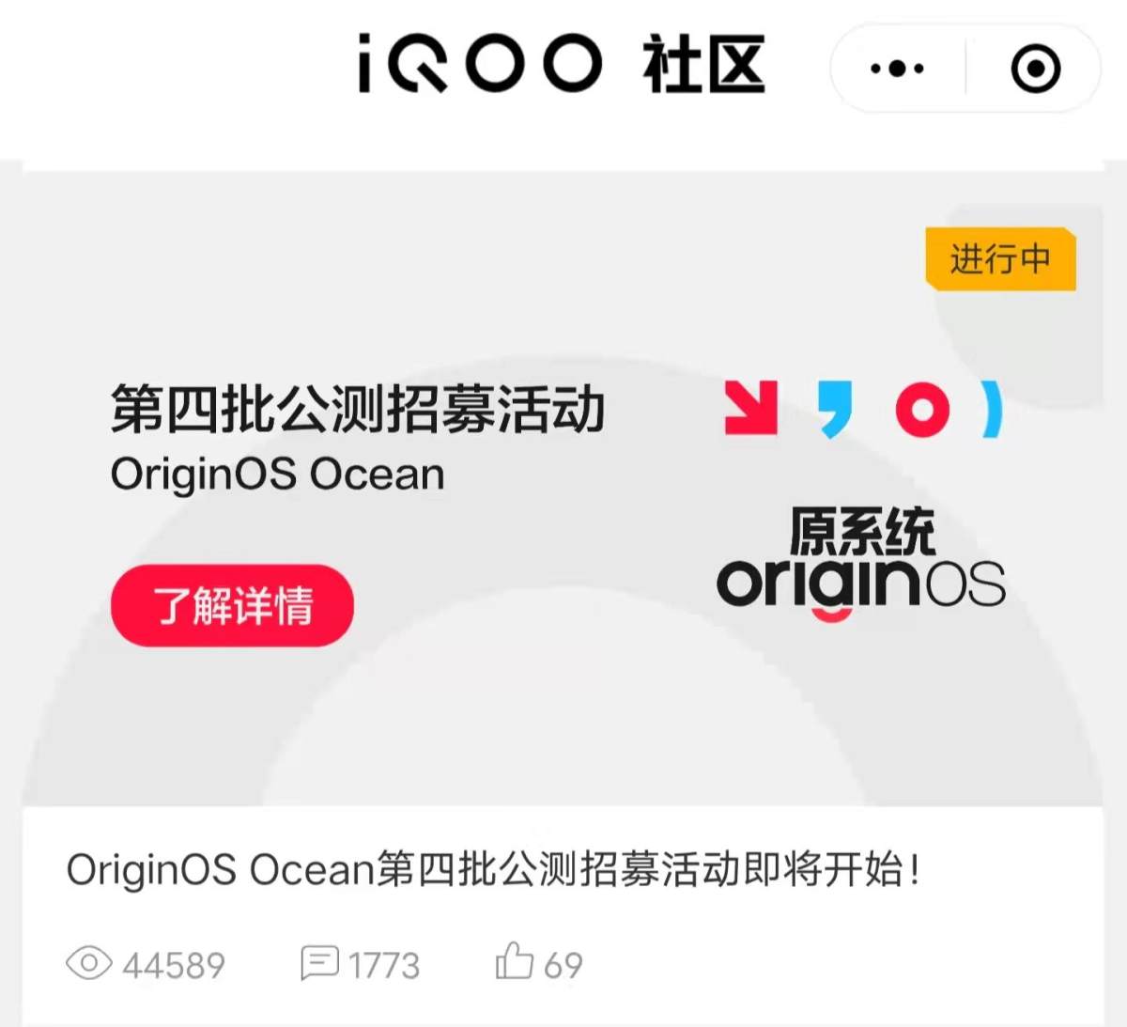Click the blue parenthesis logo symbol
The height and width of the screenshot is (1027, 1127).
993,410
